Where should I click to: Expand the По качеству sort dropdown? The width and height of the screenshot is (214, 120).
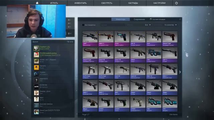[170, 25]
